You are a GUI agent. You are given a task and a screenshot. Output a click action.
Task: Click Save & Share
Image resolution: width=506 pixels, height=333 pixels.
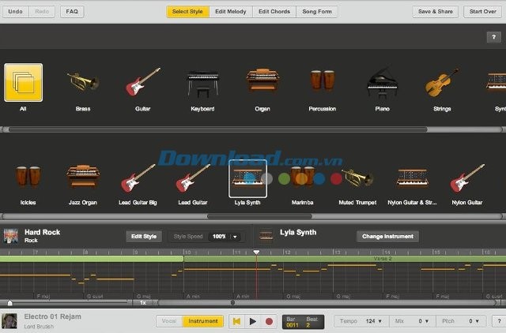pos(436,12)
